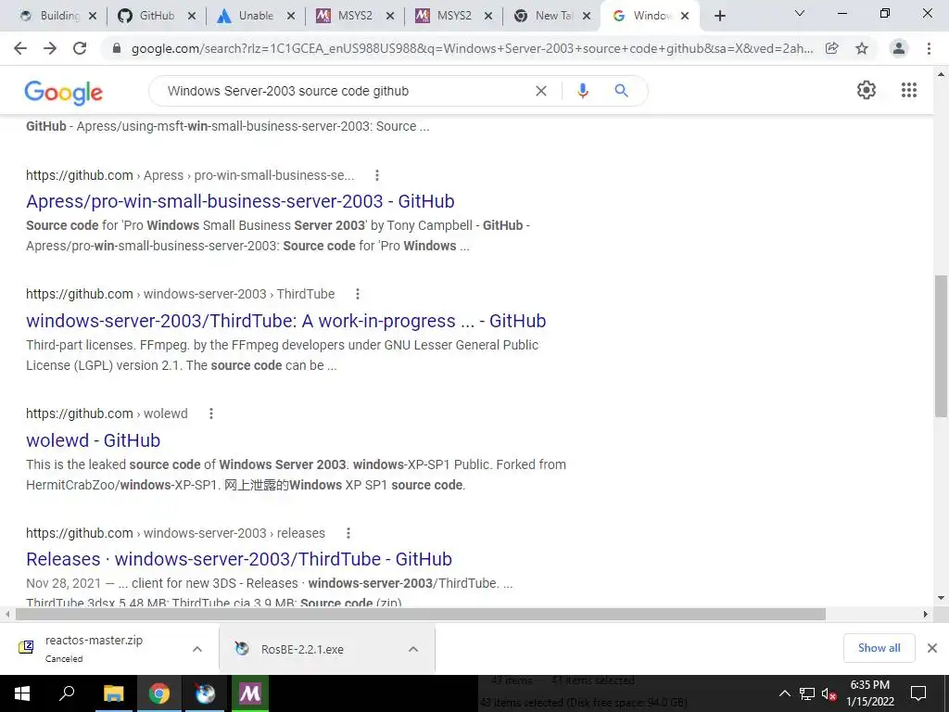This screenshot has height=712, width=949.
Task: Open the RosBE taskbar icon
Action: (205, 693)
